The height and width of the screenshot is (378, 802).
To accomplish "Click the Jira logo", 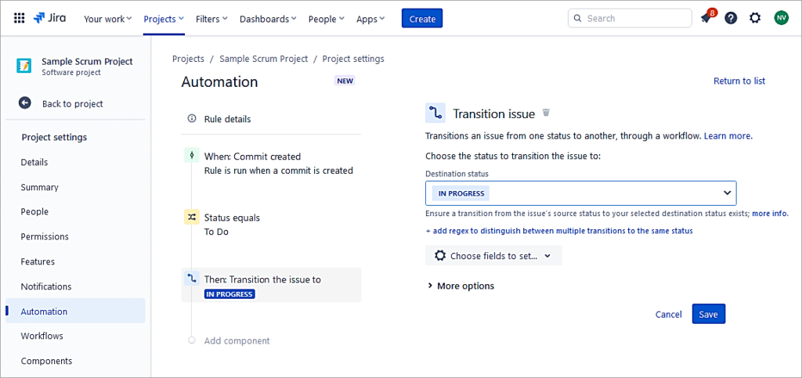I will click(x=50, y=18).
